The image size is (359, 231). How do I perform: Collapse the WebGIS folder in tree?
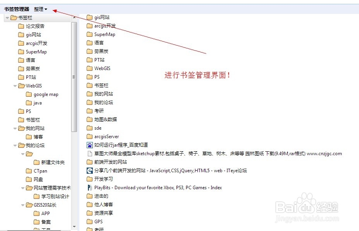click(15, 86)
